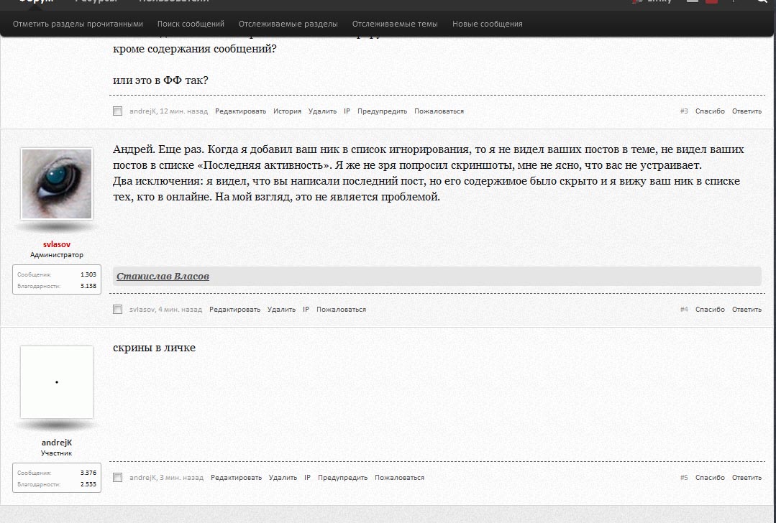Click andrejK's message count '3.376'
The width and height of the screenshot is (776, 523).
(88, 473)
